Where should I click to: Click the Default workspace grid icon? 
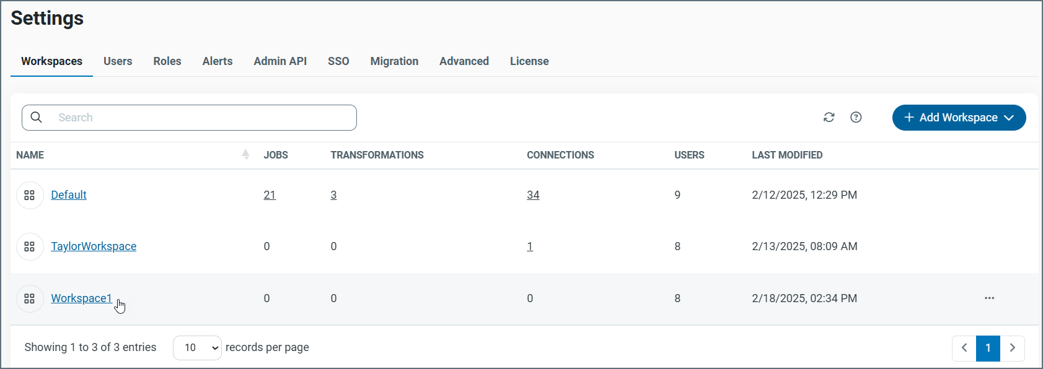pyautogui.click(x=29, y=196)
